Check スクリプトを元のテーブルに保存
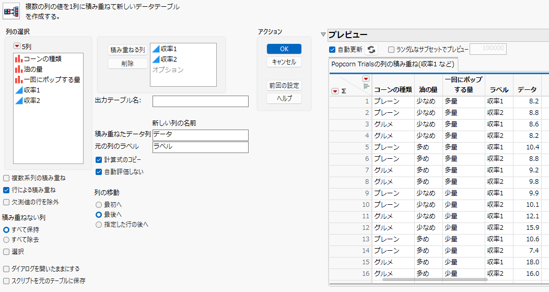Screen dimensions: 549x292 pyautogui.click(x=6, y=281)
